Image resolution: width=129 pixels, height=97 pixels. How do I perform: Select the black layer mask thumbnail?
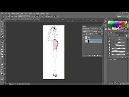click(x=89, y=41)
